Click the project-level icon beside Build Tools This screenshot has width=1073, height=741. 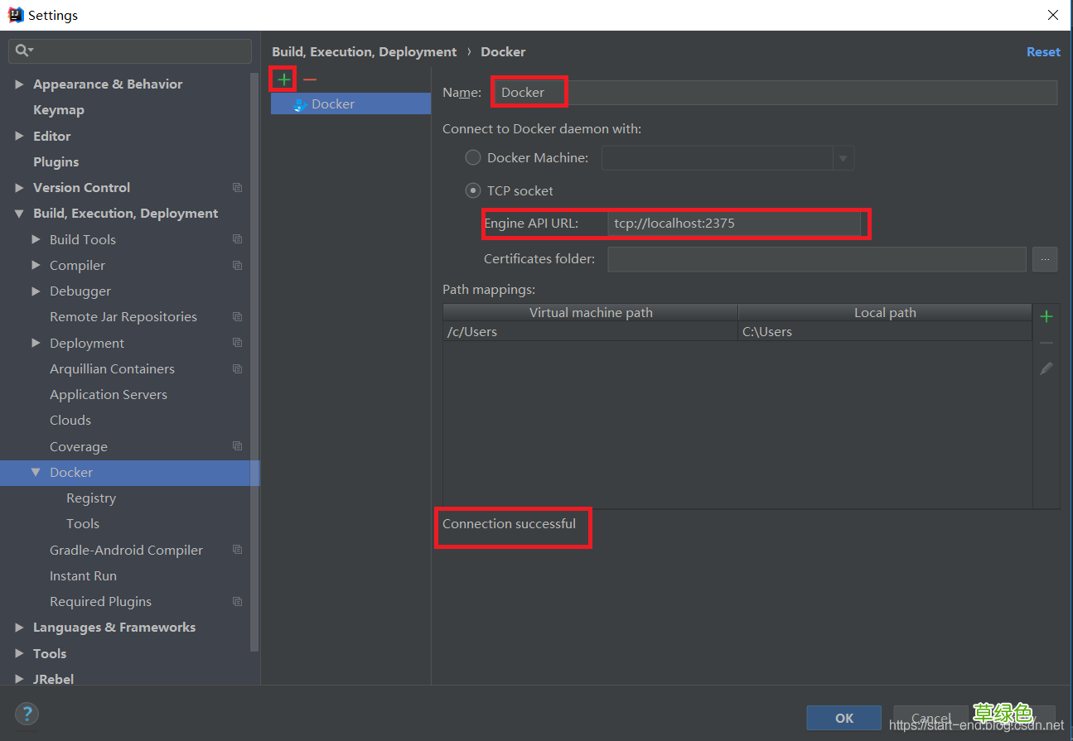point(238,239)
